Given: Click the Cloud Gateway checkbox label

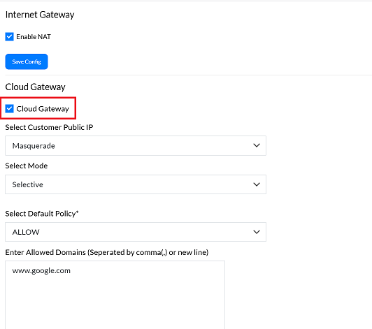Looking at the screenshot, I should 43,109.
